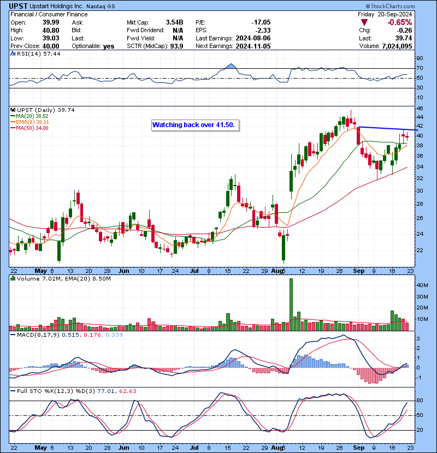The height and width of the screenshot is (453, 437).
Task: Click the green MA(20) legend marker
Action: tap(12, 116)
